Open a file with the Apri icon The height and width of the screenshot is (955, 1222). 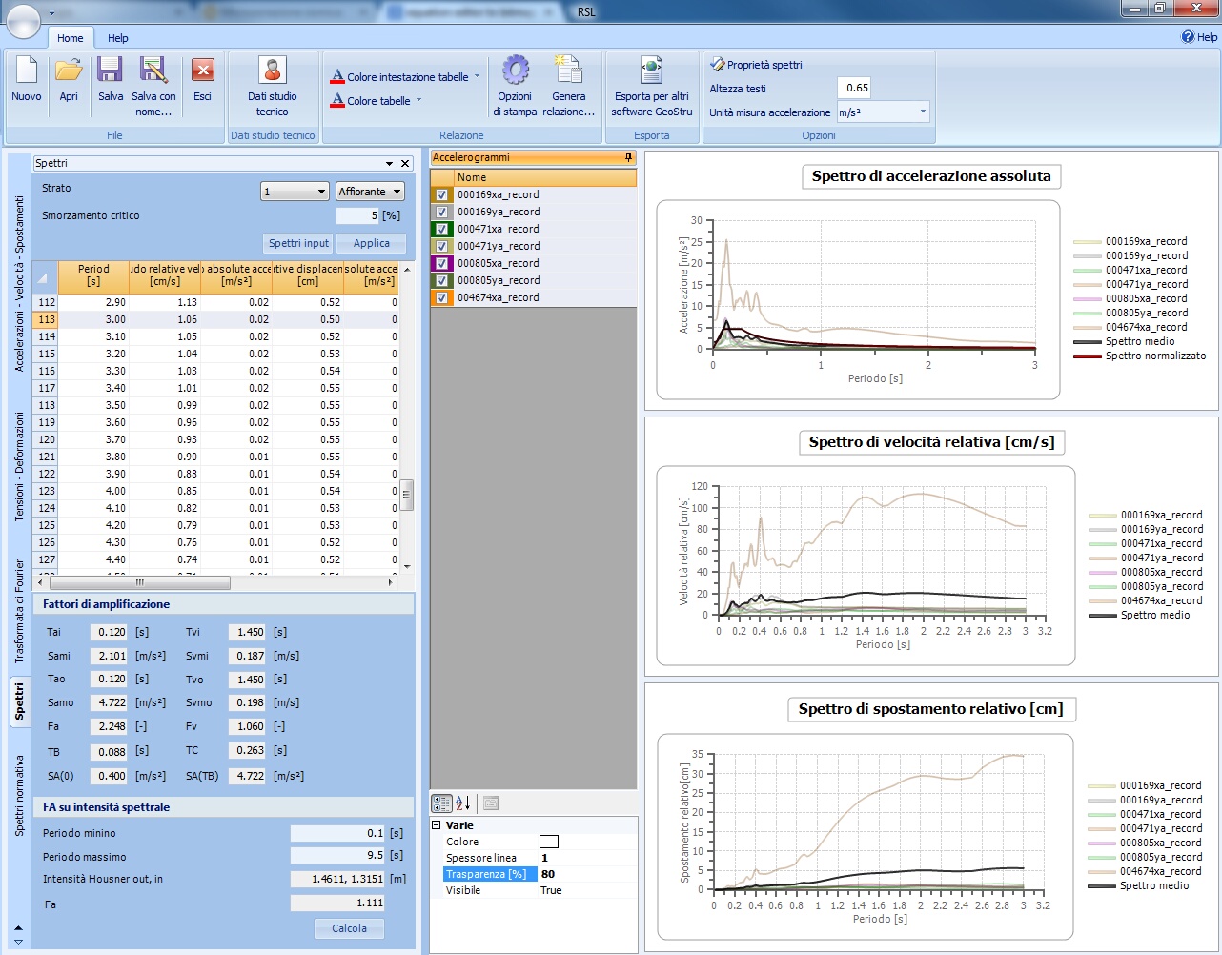tap(69, 71)
